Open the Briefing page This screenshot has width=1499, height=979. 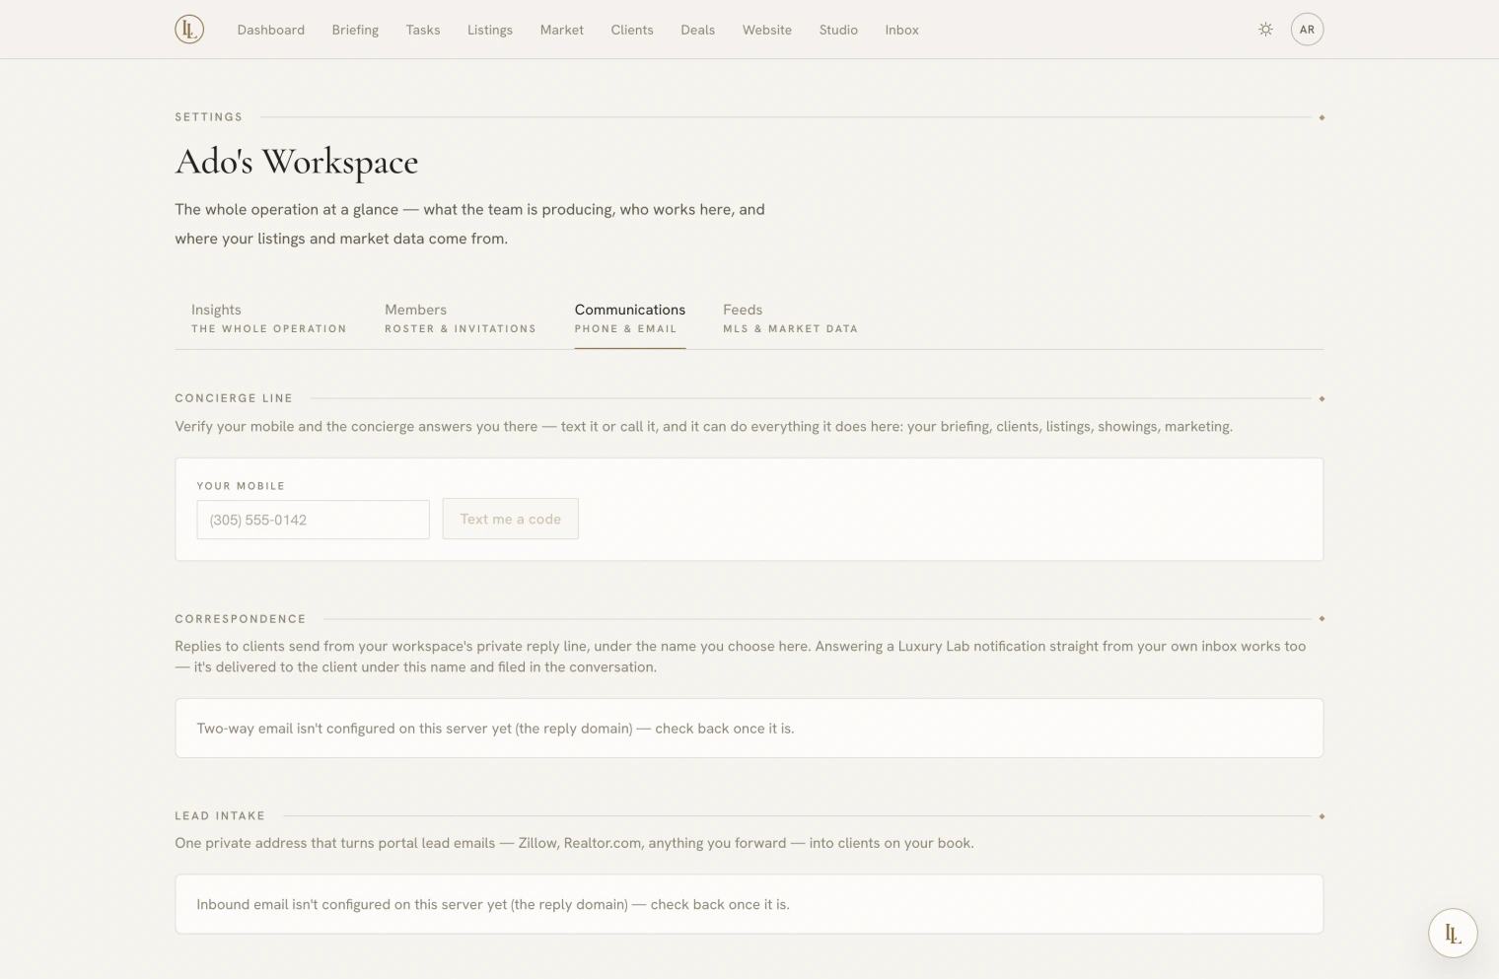point(355,30)
